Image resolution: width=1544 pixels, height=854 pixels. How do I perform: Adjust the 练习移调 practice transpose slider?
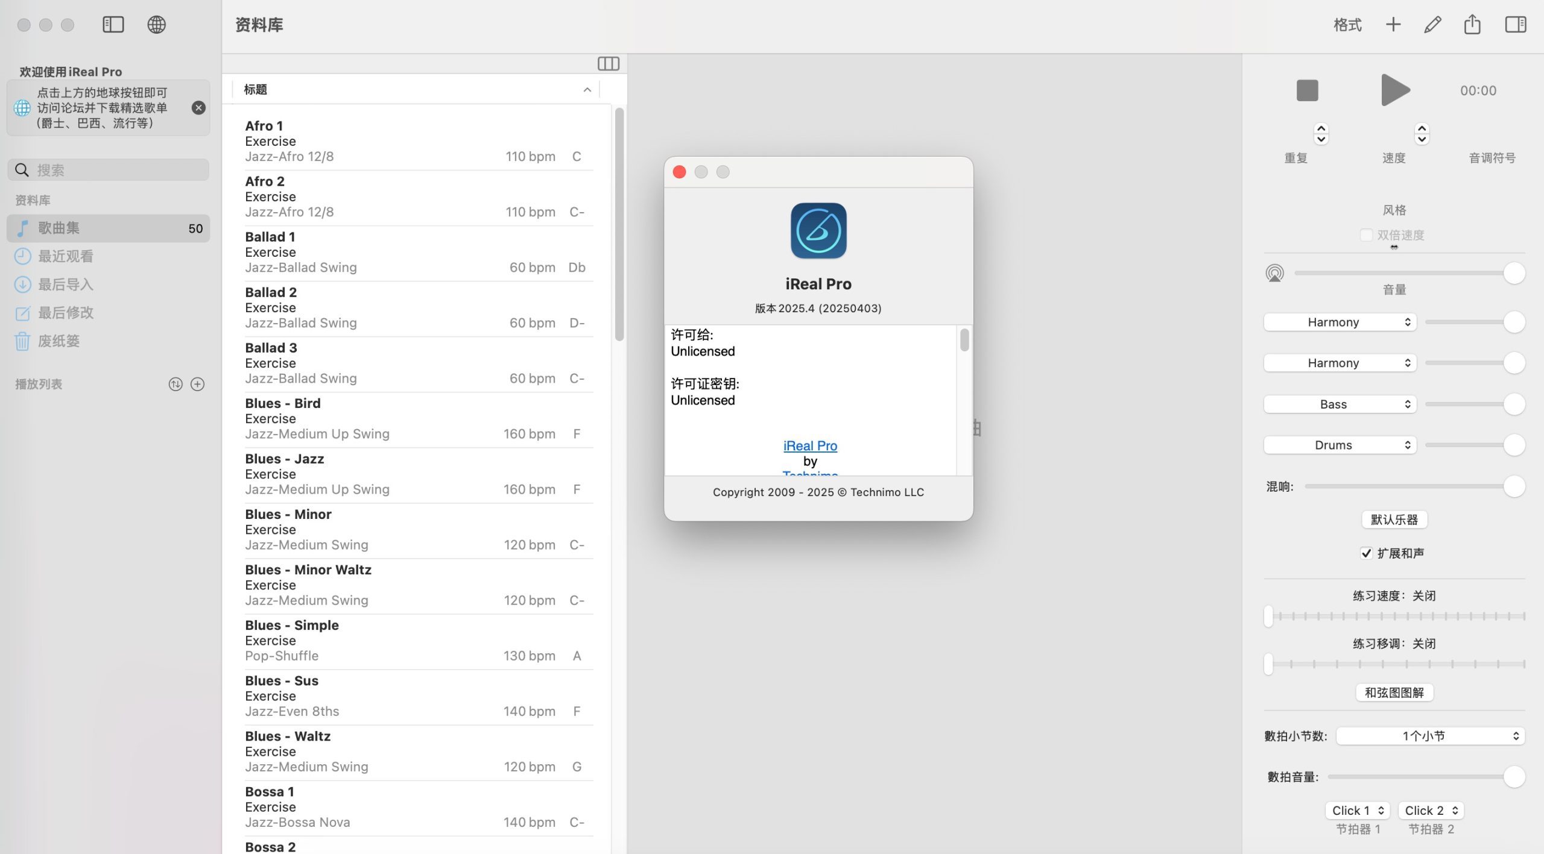coord(1394,664)
